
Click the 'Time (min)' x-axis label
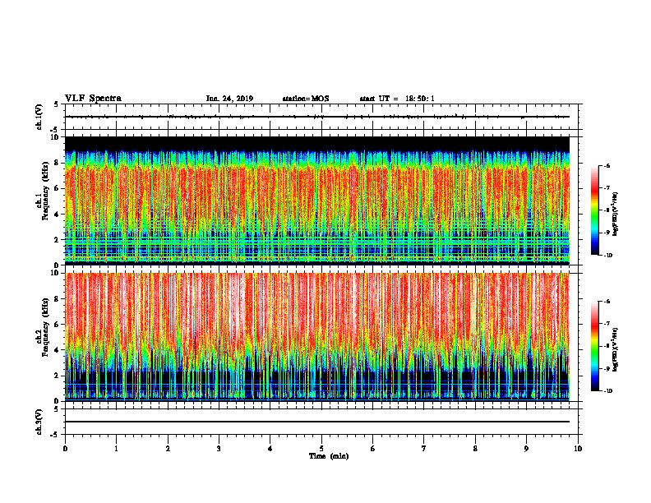pyautogui.click(x=329, y=456)
